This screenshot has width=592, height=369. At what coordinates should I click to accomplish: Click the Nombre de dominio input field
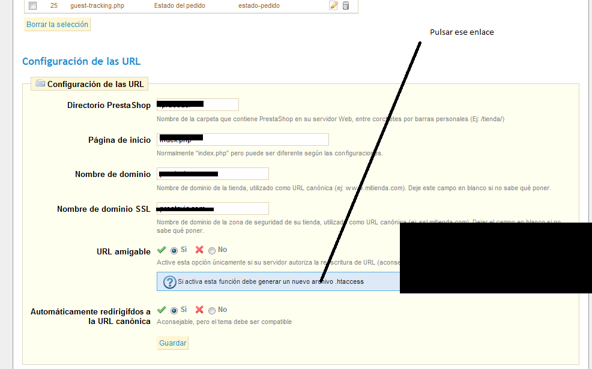pos(213,174)
